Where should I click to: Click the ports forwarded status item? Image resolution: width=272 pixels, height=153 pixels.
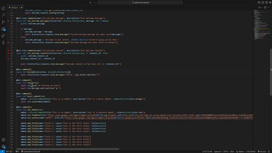(x=17, y=151)
